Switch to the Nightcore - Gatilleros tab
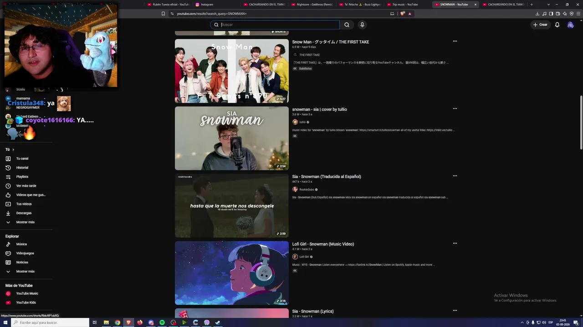 coord(312,5)
